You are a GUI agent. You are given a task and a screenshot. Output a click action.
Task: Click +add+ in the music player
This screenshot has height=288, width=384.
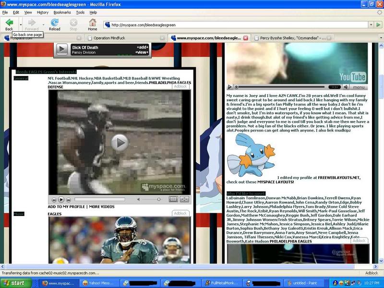142,47
